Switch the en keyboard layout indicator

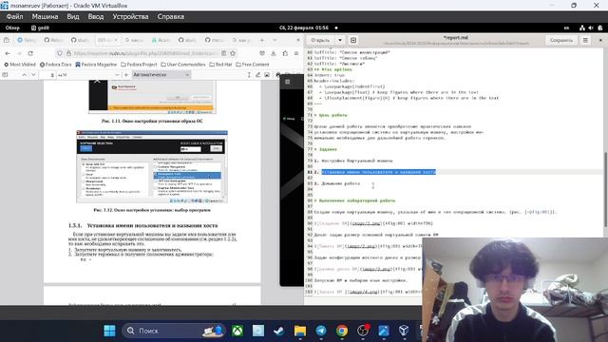pos(566,28)
